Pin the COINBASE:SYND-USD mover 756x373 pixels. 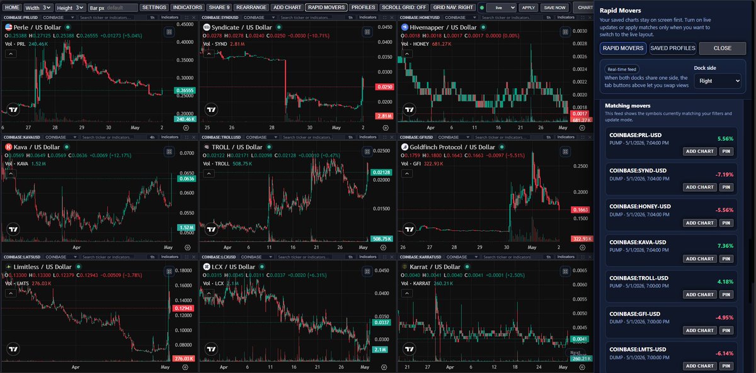point(726,187)
